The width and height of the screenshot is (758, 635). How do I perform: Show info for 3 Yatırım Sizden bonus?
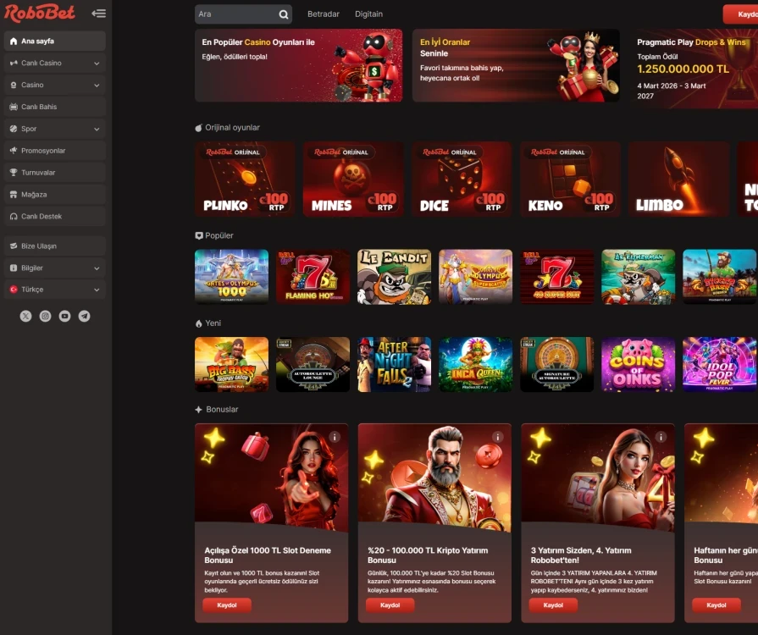tap(661, 437)
